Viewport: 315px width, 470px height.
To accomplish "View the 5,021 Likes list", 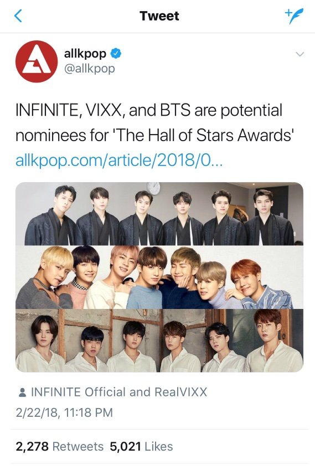I will tap(141, 446).
